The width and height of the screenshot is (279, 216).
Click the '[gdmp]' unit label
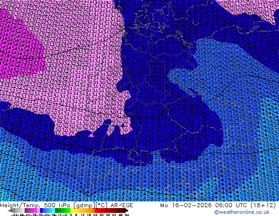tap(84, 205)
